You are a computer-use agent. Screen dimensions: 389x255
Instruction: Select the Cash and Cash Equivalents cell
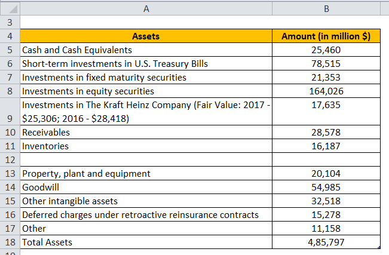click(146, 50)
